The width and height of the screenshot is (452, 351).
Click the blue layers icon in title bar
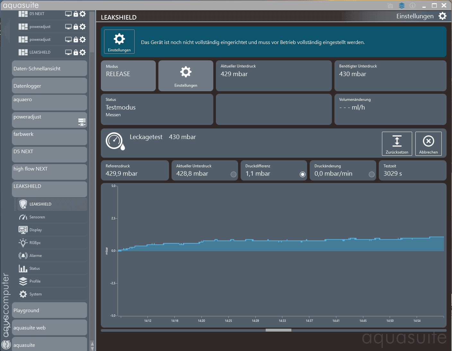coord(402,5)
